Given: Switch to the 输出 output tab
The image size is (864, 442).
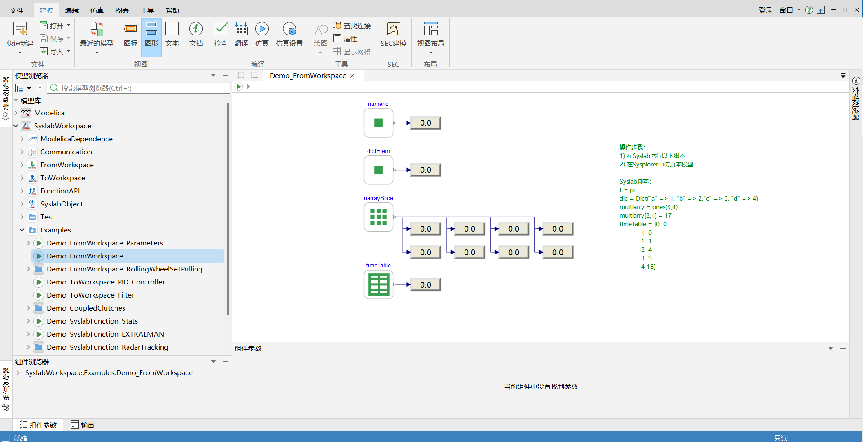Looking at the screenshot, I should pos(83,425).
